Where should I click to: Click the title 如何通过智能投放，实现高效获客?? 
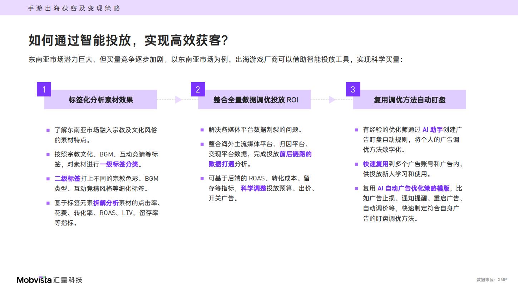coord(128,40)
